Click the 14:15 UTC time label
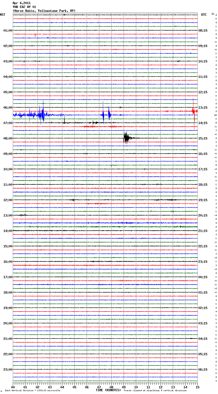Screen dimensions: 218x394 tap(203, 123)
